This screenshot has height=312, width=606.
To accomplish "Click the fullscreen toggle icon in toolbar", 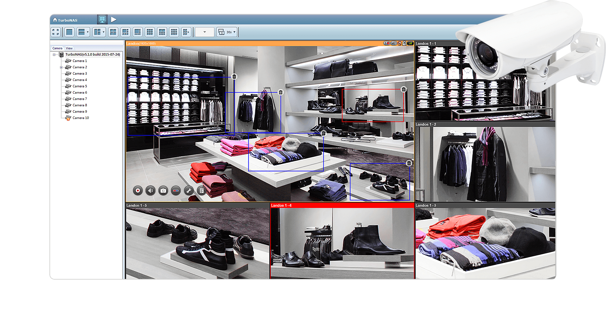I will 56,32.
